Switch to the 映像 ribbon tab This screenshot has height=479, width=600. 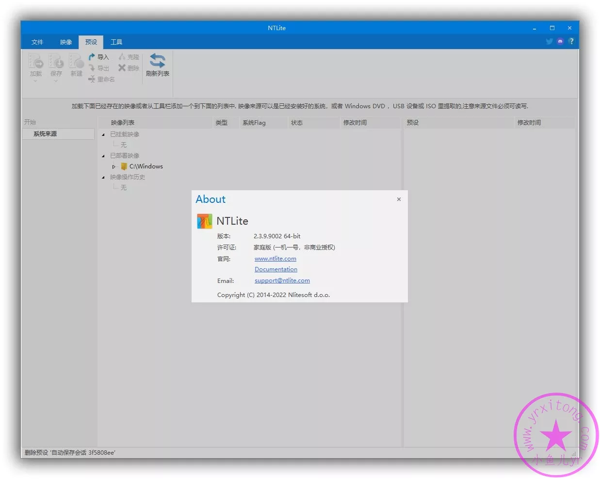[x=66, y=42]
